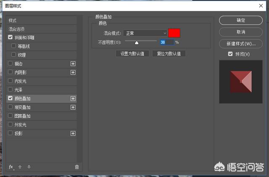Close the 图层样式 dialog
Screen dimensions: 269x177
pyautogui.click(x=261, y=5)
